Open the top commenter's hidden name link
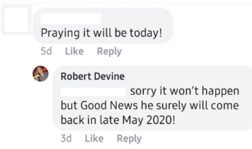Viewport: 252px width, 149px height. coord(71,19)
